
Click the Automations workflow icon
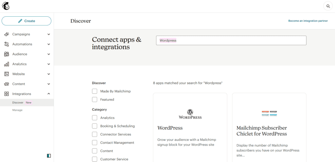tap(7, 44)
